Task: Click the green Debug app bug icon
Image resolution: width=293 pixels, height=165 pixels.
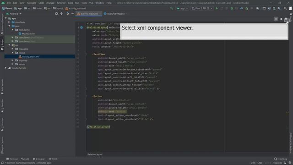Action: (x=232, y=8)
